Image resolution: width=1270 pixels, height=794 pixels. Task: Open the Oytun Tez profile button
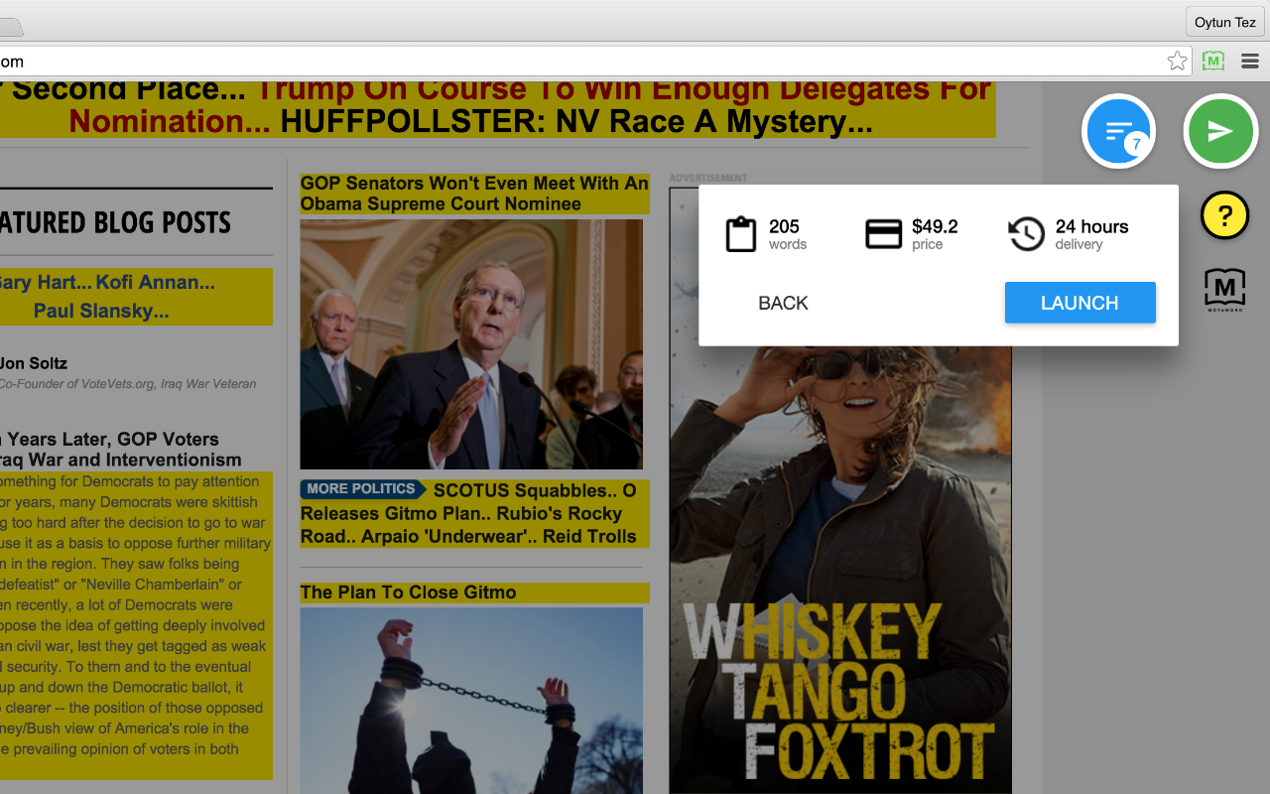coord(1224,22)
